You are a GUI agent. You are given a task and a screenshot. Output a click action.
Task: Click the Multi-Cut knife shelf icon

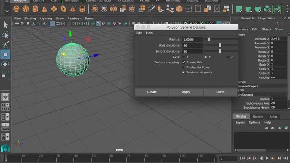pyautogui.click(x=151, y=9)
